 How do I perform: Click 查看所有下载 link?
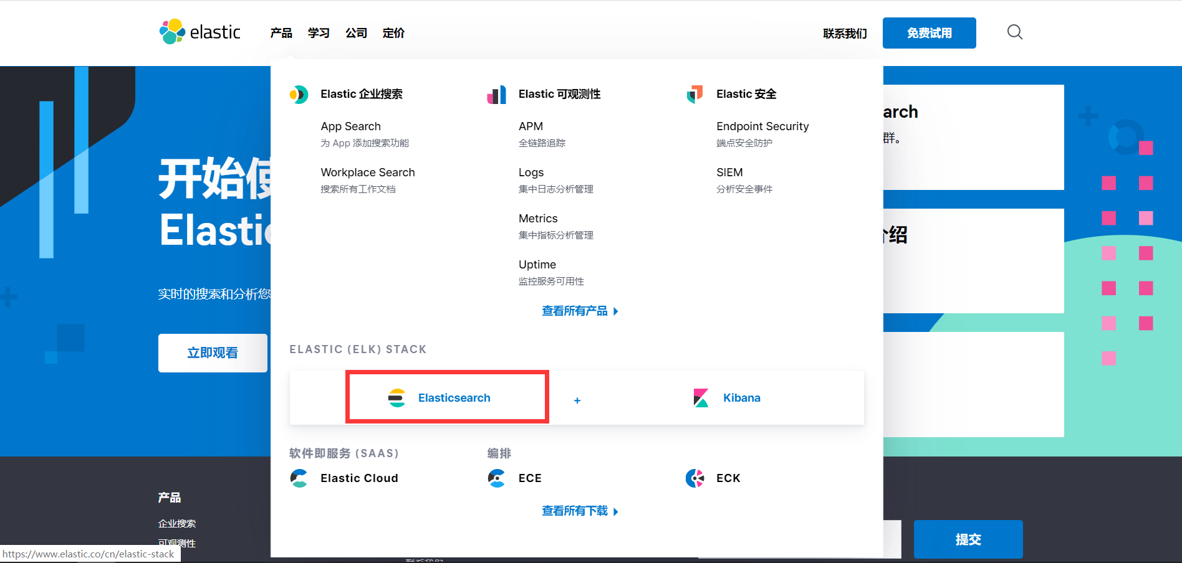coord(580,511)
